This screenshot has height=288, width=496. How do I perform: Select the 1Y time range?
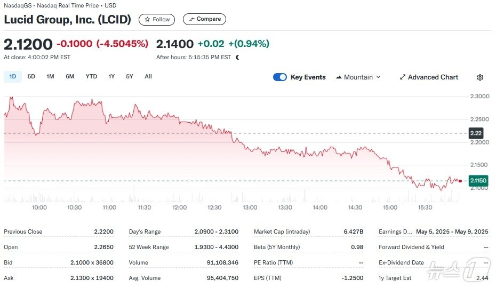(x=111, y=76)
